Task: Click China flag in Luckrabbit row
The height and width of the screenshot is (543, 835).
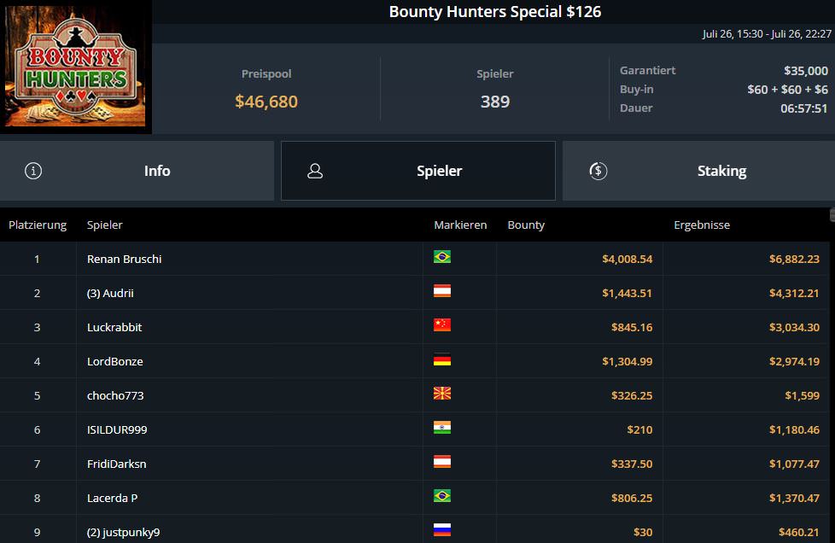Action: coord(441,325)
